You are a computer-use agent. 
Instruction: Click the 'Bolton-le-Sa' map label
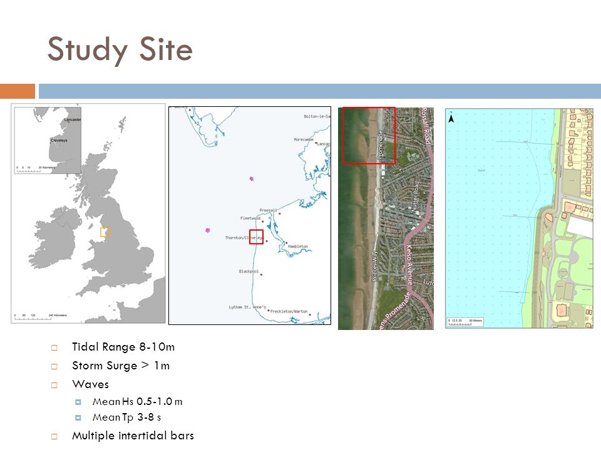click(x=317, y=116)
